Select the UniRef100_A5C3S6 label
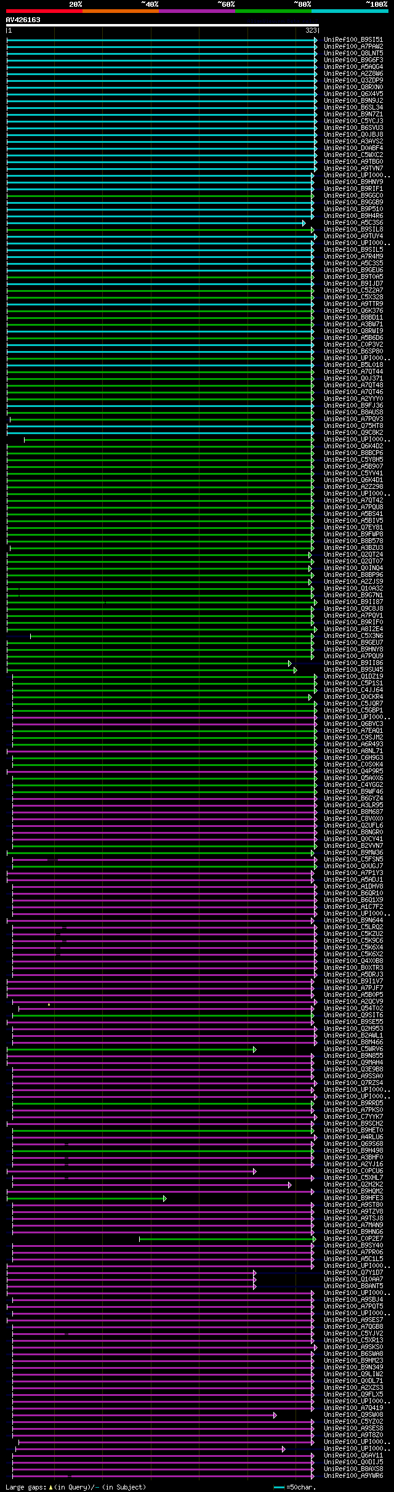The width and height of the screenshot is (394, 1492). pyautogui.click(x=353, y=223)
